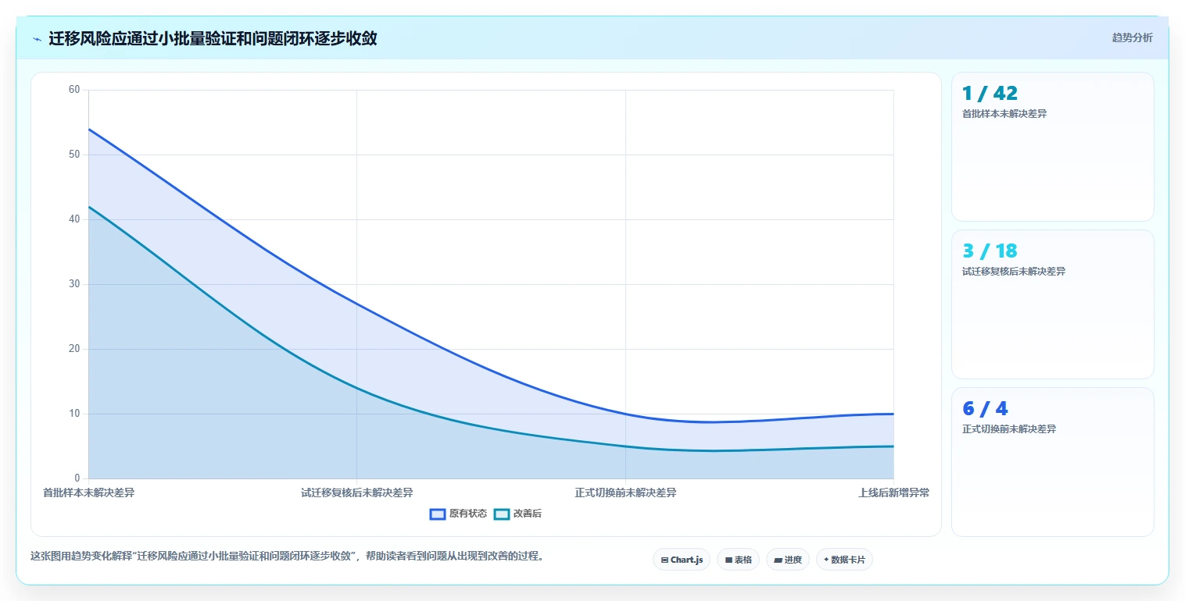Click card caption 正式切换前未解决差异
The width and height of the screenshot is (1185, 601).
[1009, 429]
